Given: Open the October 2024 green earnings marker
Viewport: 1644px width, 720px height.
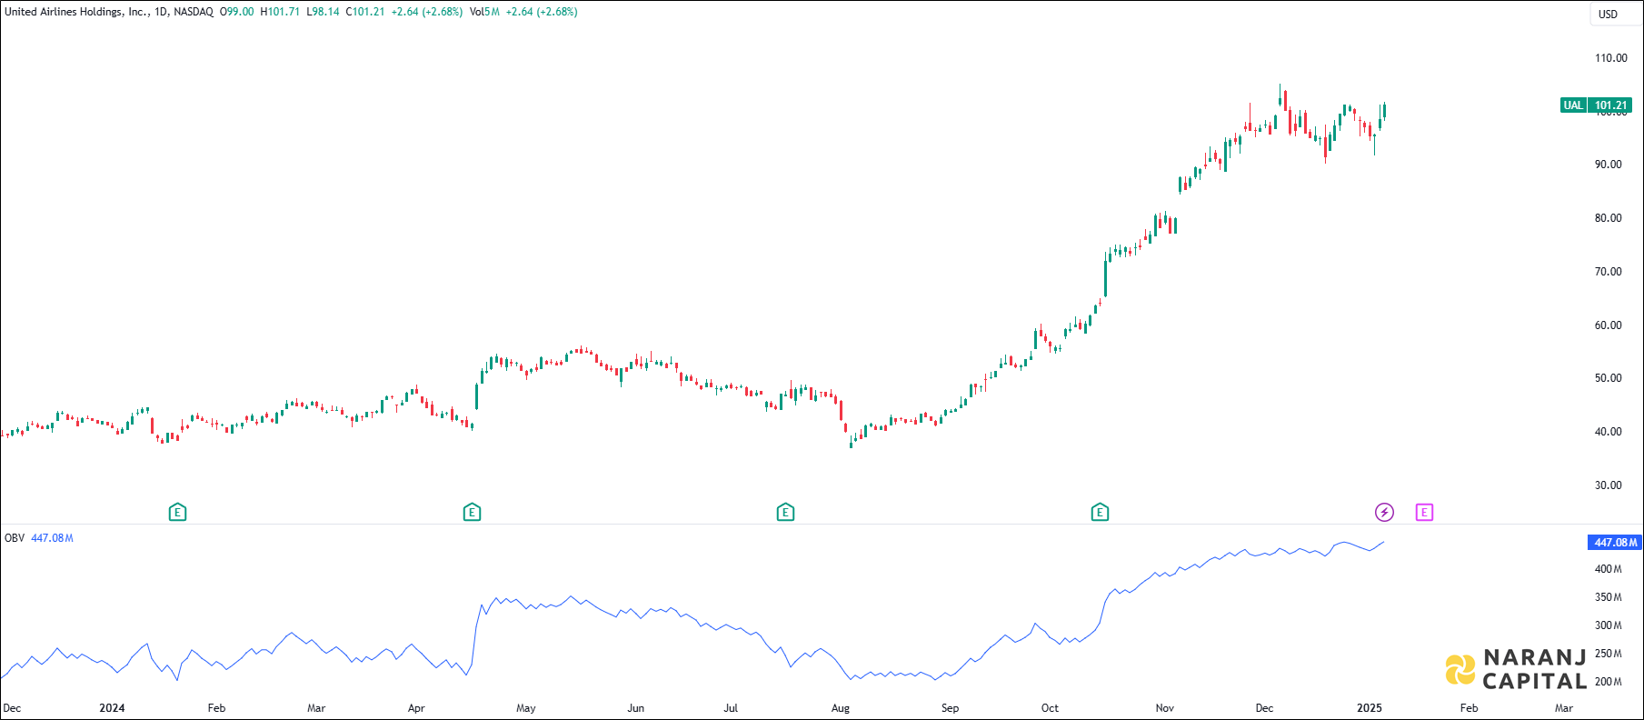Looking at the screenshot, I should (x=1100, y=513).
